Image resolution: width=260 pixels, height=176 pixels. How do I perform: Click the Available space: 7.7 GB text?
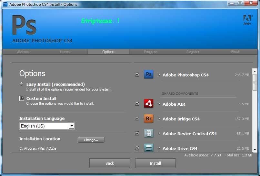203,155
